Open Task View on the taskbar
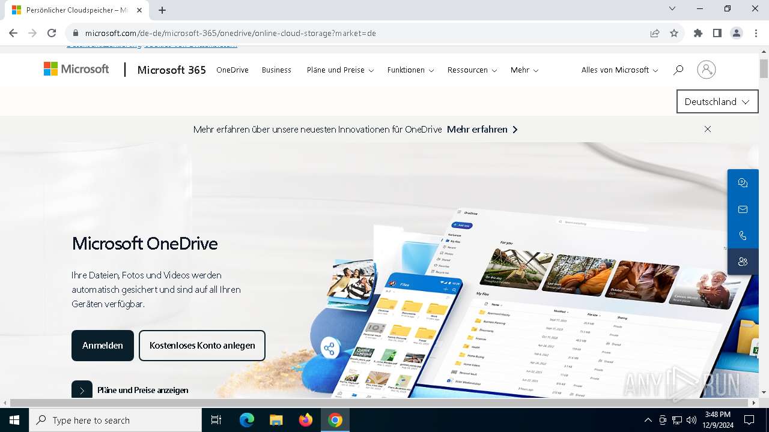The image size is (769, 432). click(x=216, y=420)
